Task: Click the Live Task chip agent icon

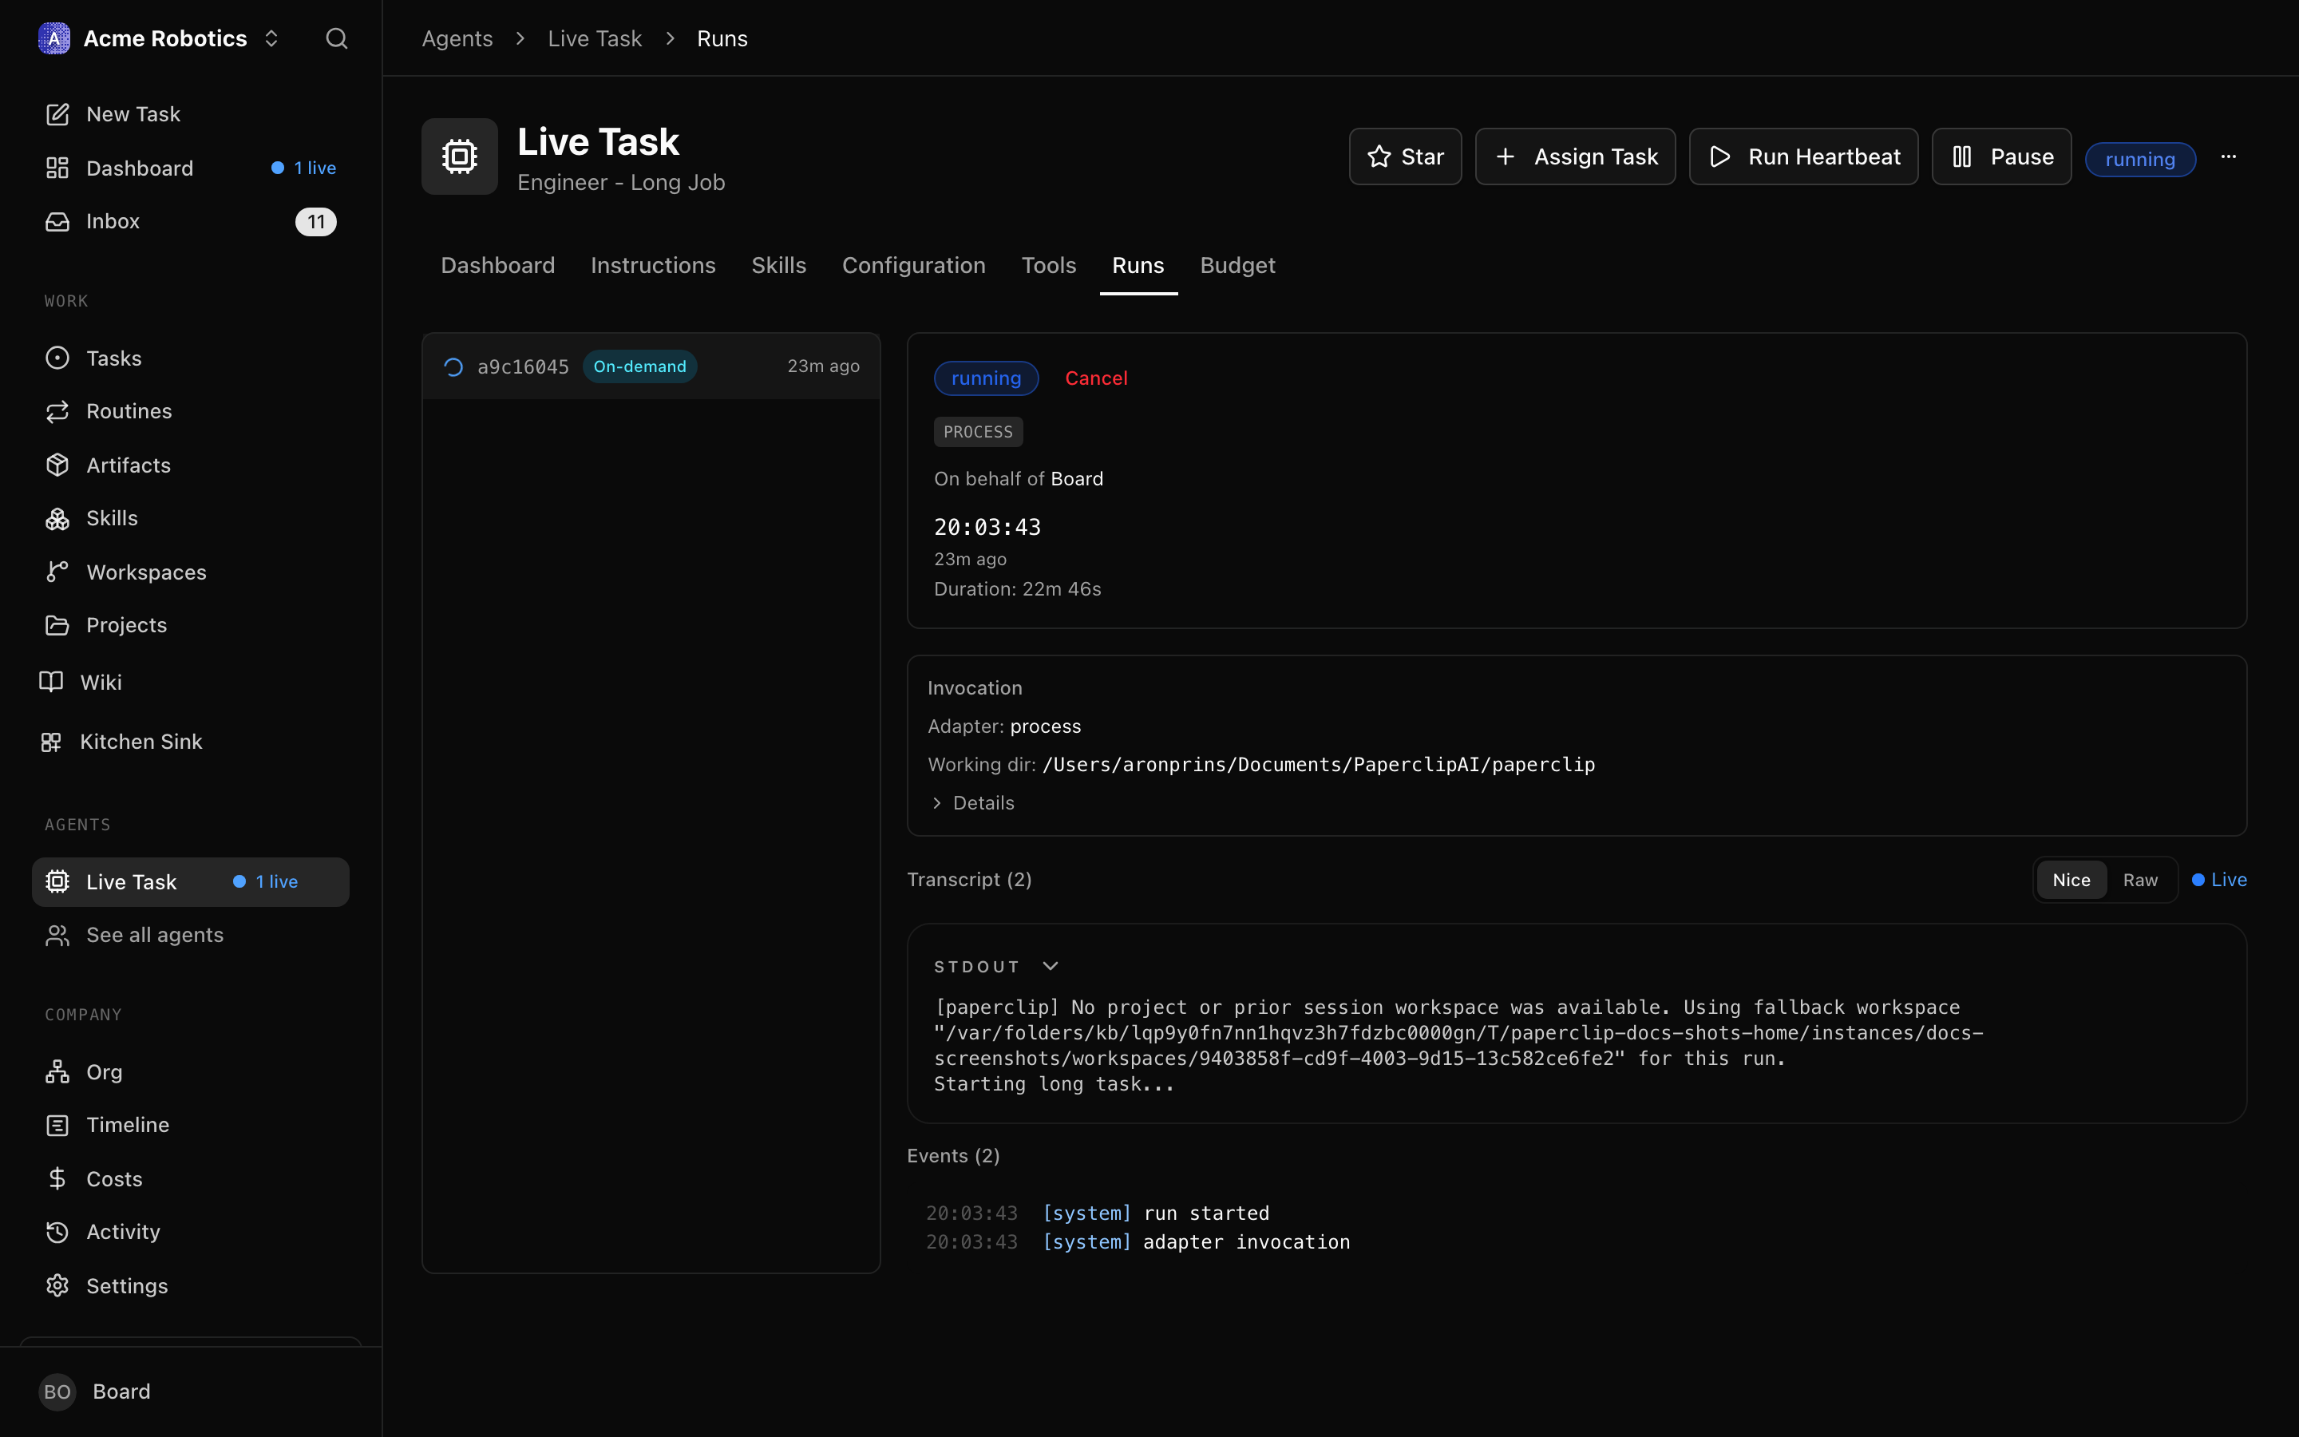Action: [460, 156]
